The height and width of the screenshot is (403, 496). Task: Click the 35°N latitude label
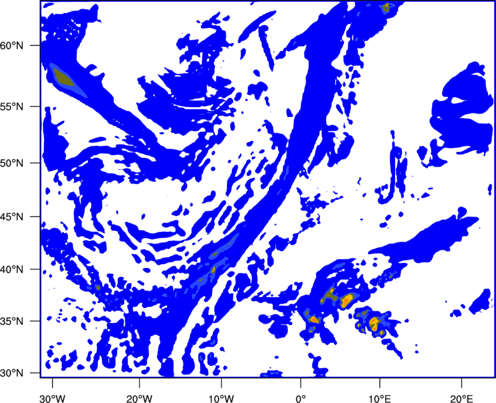pyautogui.click(x=12, y=321)
